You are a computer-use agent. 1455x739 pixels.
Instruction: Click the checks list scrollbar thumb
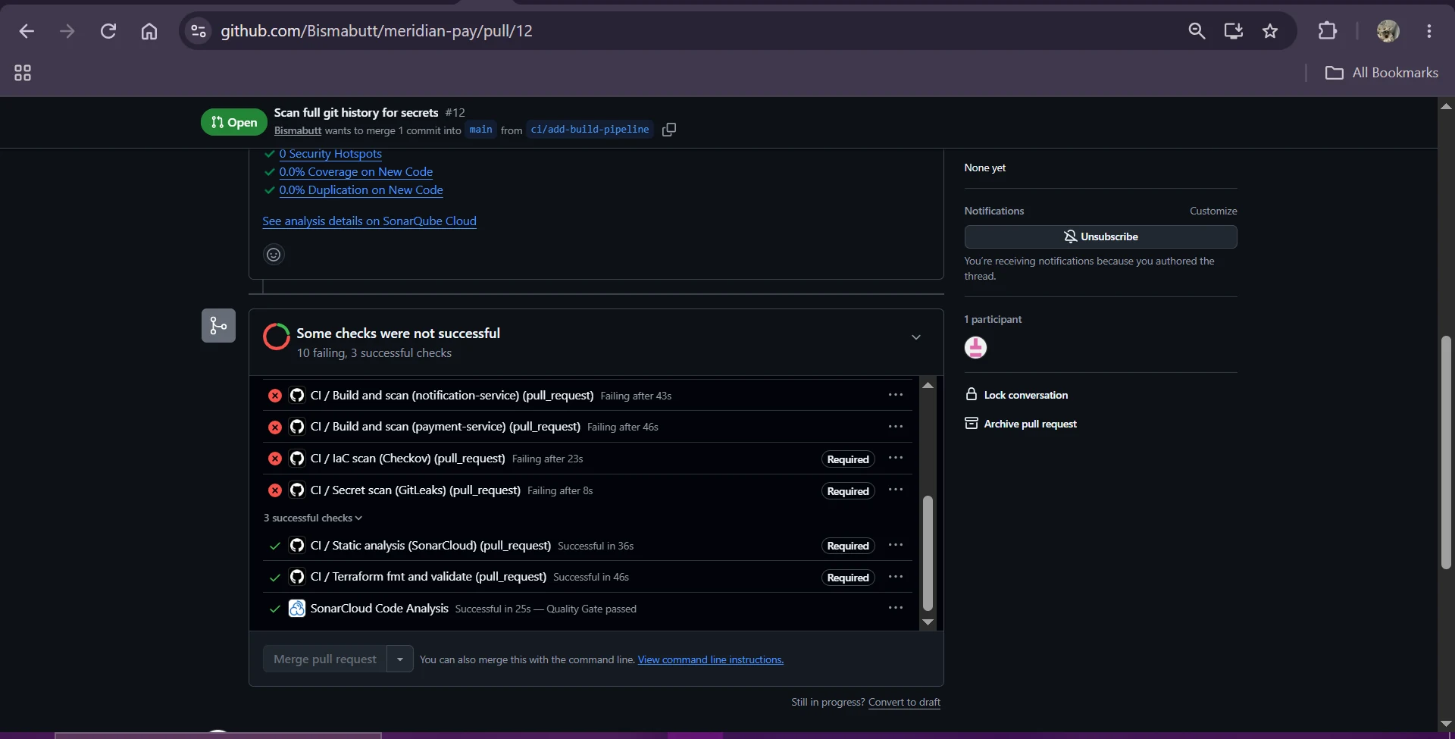pyautogui.click(x=928, y=553)
